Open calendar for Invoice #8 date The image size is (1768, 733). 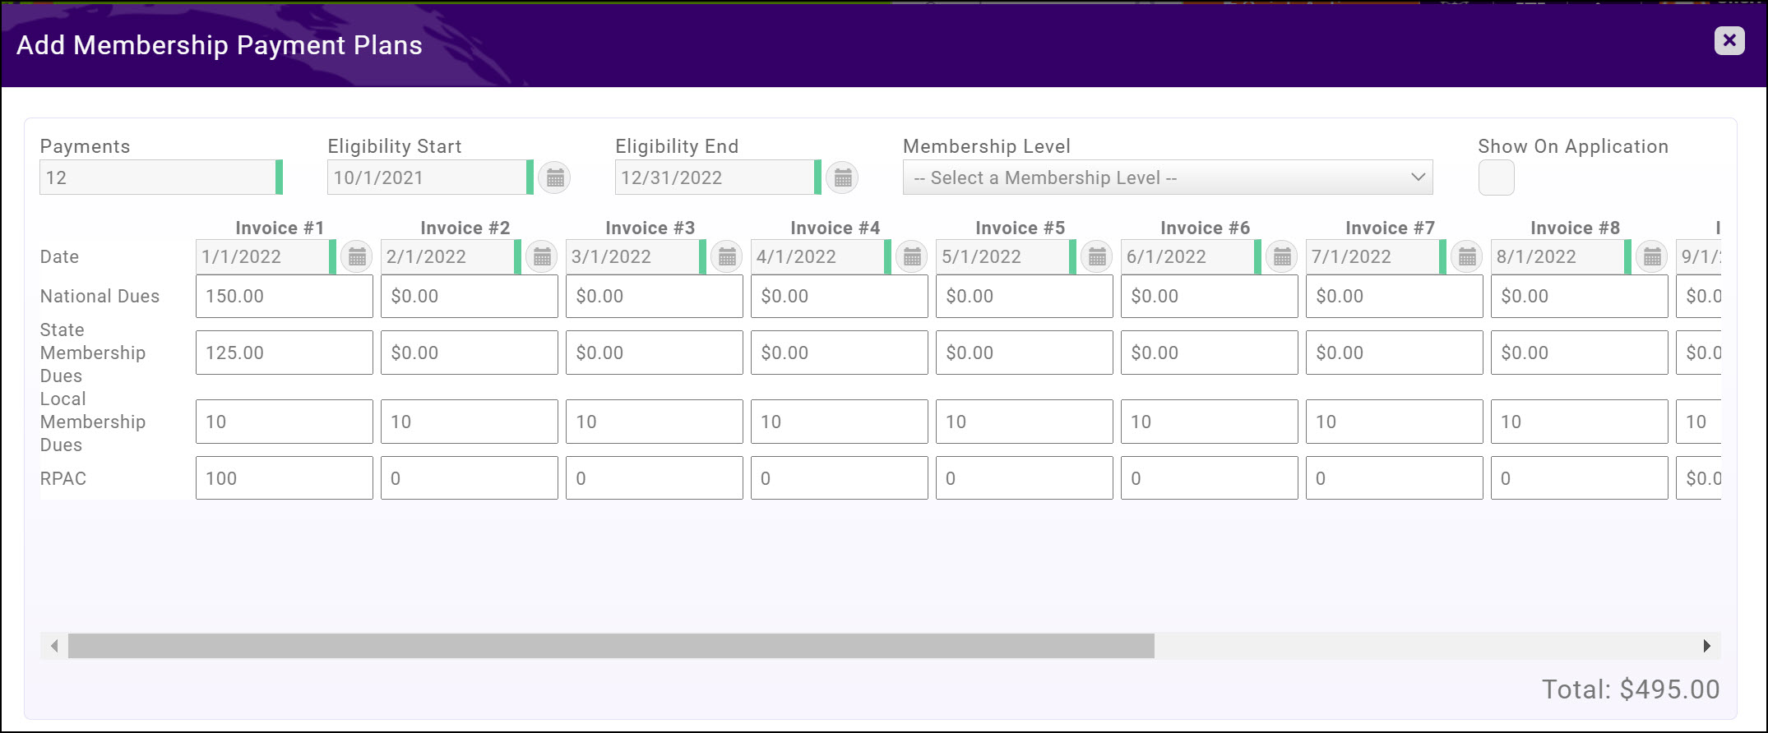tap(1652, 257)
